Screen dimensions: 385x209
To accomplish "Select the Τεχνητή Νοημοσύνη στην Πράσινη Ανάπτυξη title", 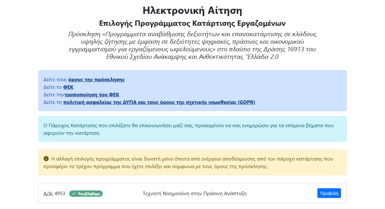I will 194,194.
